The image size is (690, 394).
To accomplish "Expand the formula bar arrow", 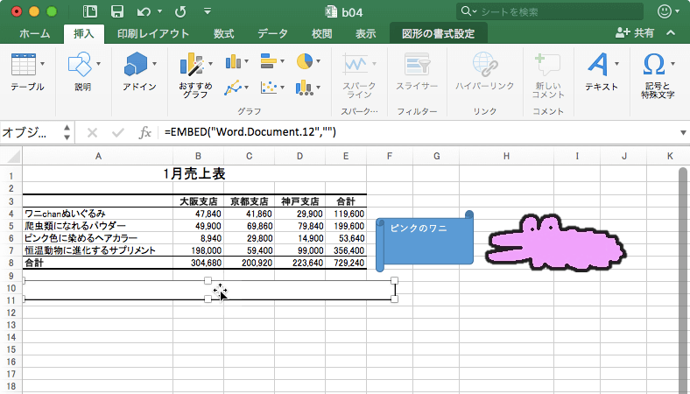I will [x=683, y=132].
